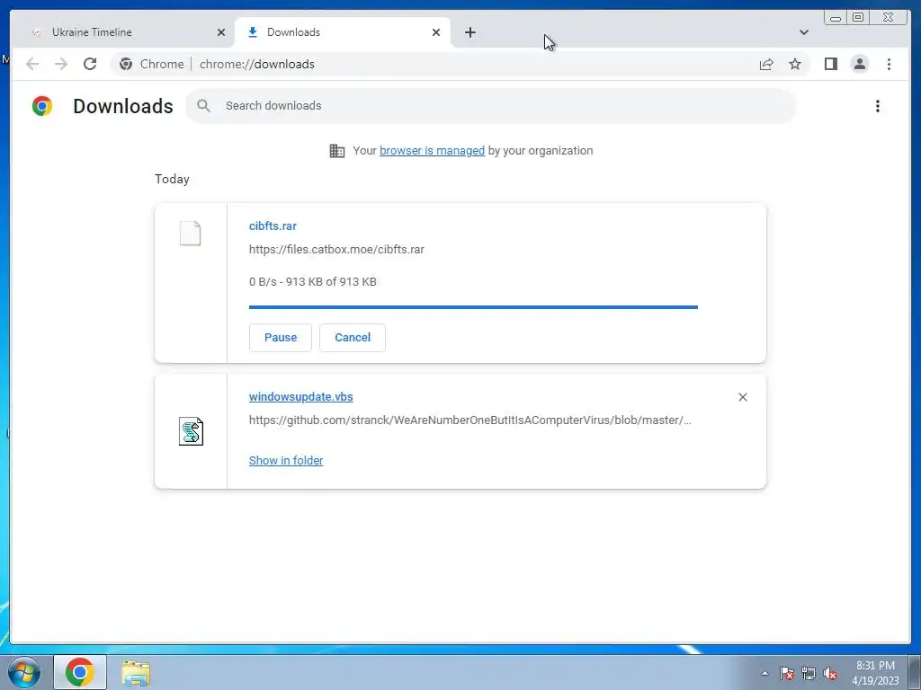Cancel the cibfts.rar download
This screenshot has width=921, height=690.
pyautogui.click(x=353, y=338)
